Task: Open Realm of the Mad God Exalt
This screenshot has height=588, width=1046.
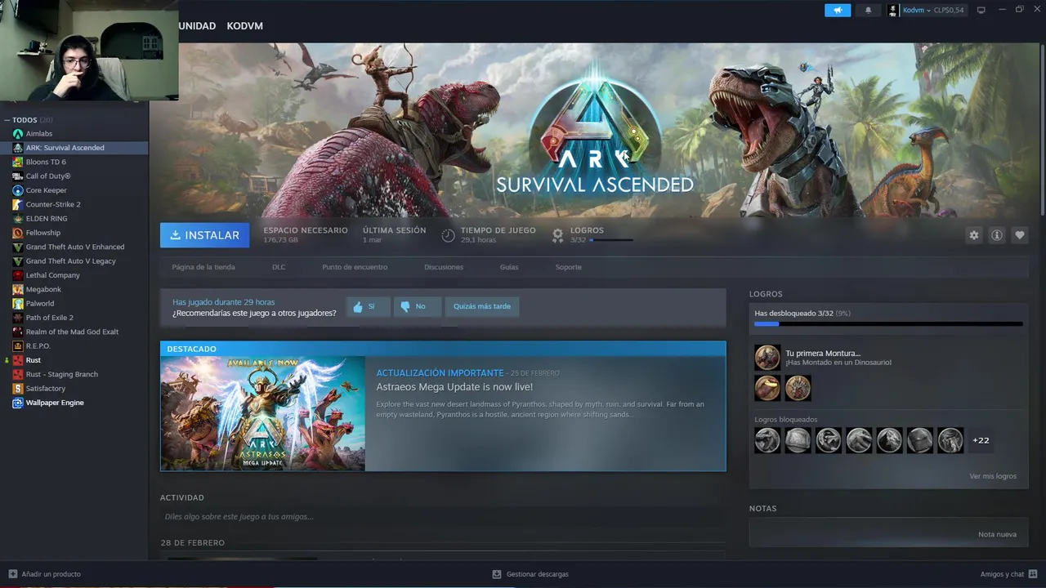Action: pyautogui.click(x=72, y=332)
